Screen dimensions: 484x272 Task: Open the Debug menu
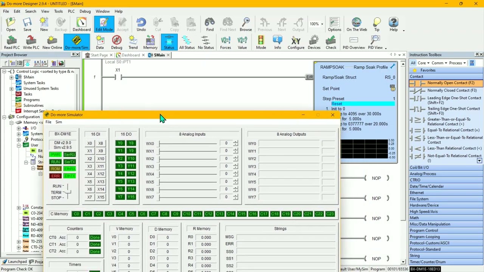click(x=85, y=11)
